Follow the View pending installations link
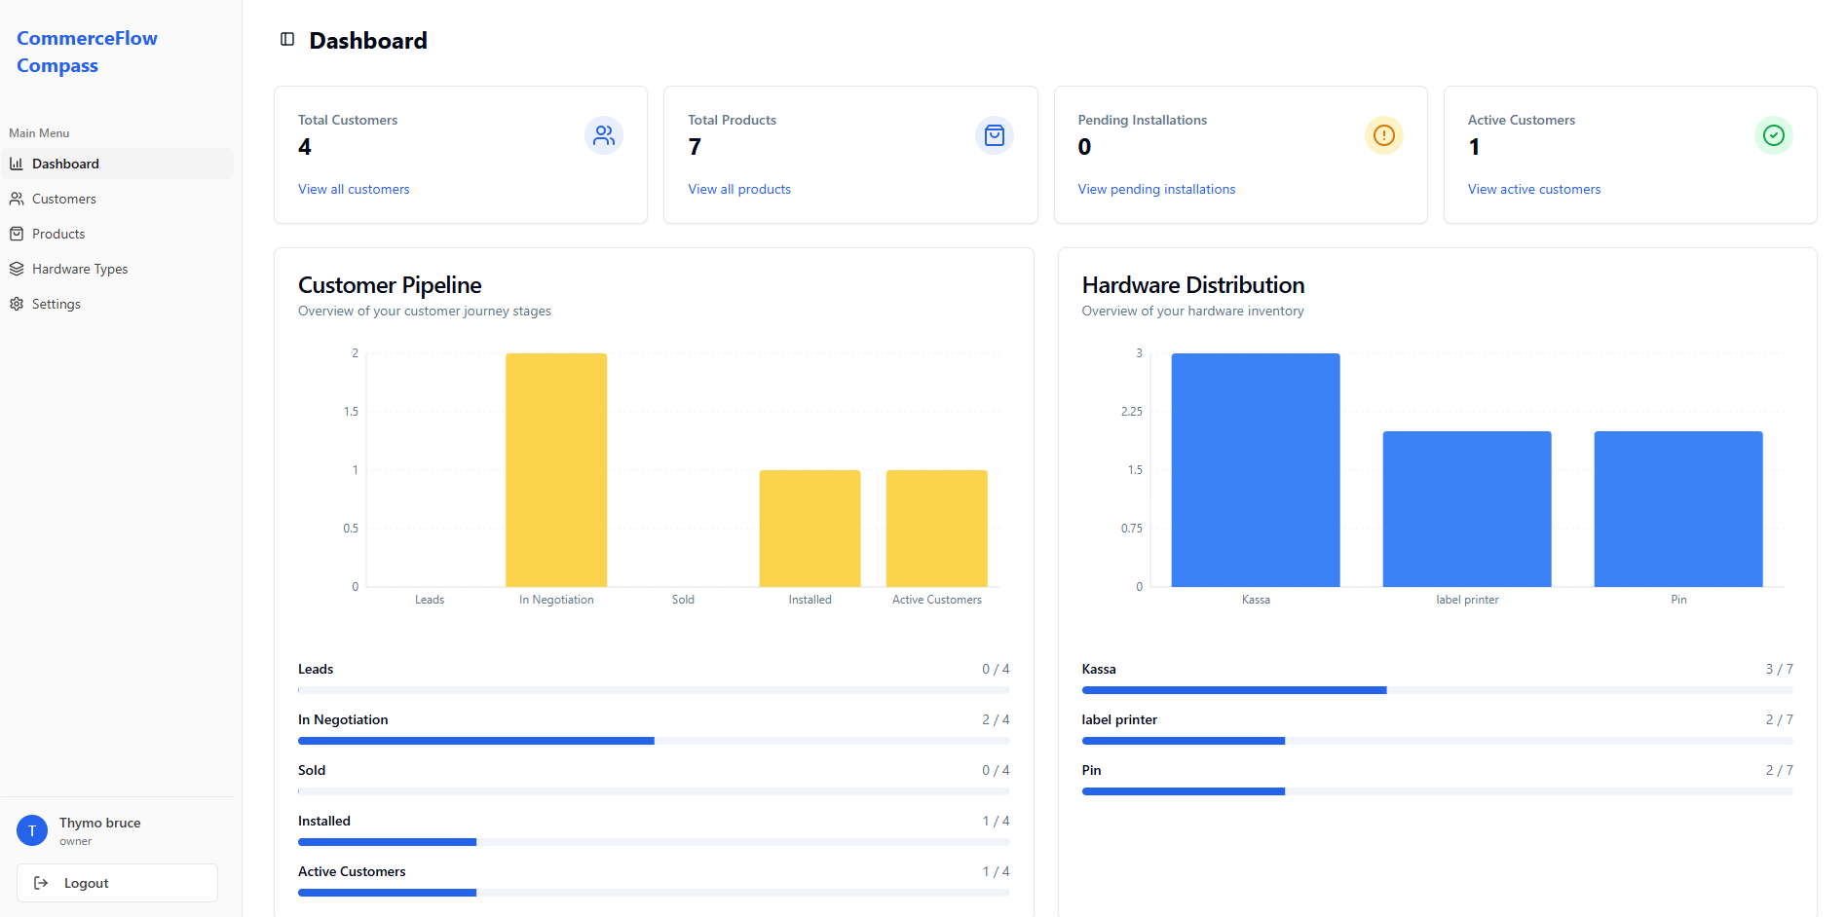 (x=1156, y=189)
